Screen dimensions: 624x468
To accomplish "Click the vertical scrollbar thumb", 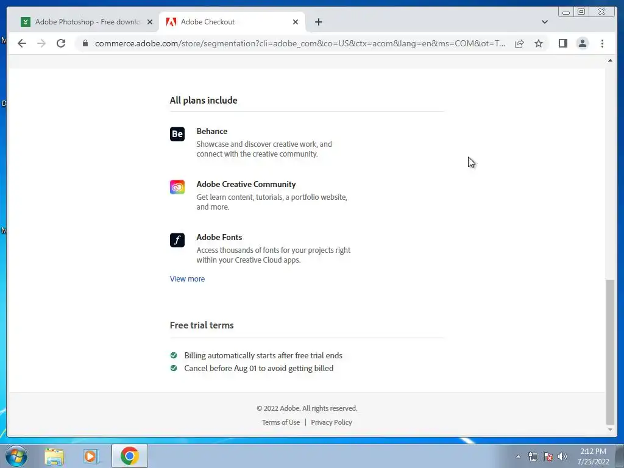I will click(x=610, y=352).
